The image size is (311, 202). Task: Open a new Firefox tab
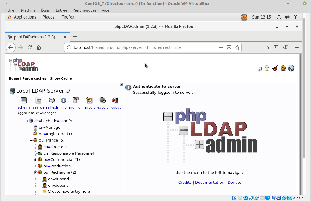click(75, 37)
